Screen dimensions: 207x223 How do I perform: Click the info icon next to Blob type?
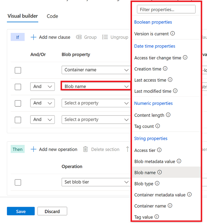coord(157,183)
